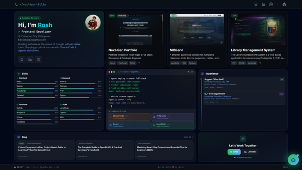Click the MySQL skill progress bar

[37, 110]
